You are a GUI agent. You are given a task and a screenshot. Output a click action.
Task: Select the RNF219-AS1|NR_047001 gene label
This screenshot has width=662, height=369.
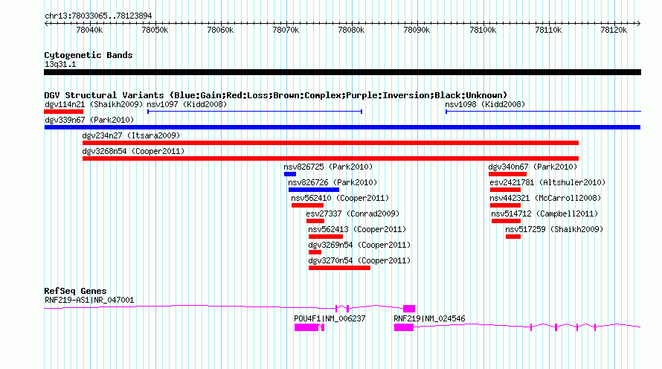click(89, 300)
